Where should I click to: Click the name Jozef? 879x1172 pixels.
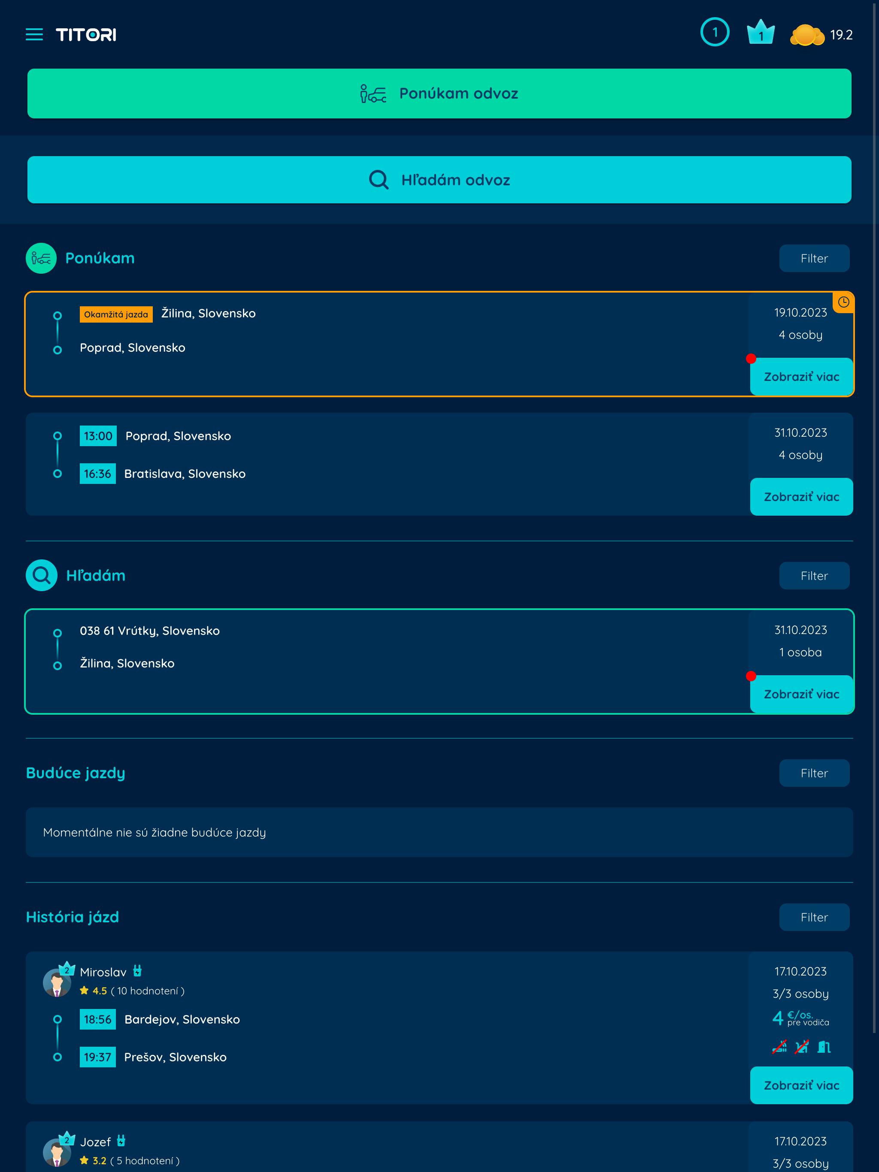click(95, 1142)
